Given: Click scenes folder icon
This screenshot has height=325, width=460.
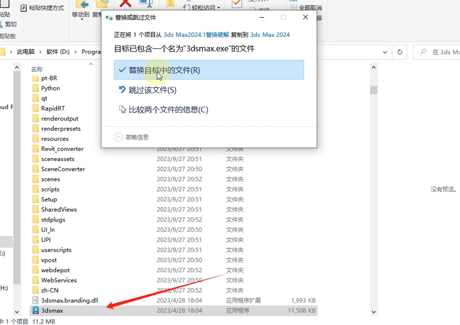Looking at the screenshot, I should (x=35, y=179).
